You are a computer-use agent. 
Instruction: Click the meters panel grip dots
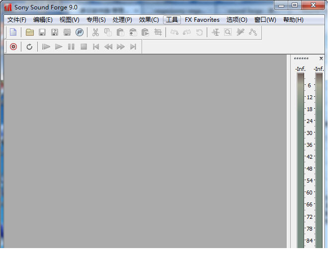[301, 58]
